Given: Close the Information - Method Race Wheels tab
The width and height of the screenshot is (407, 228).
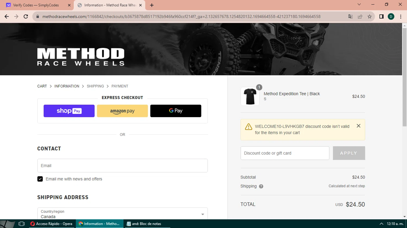Looking at the screenshot, I should (x=140, y=5).
